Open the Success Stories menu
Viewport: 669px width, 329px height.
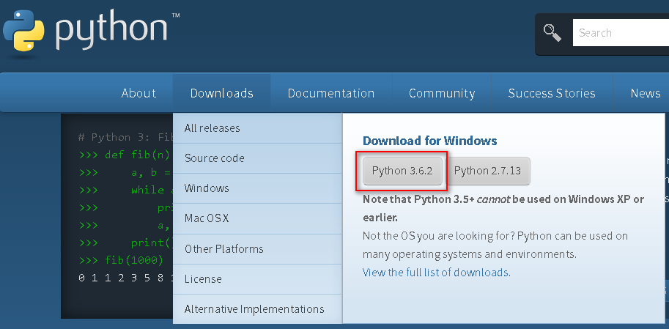point(552,93)
